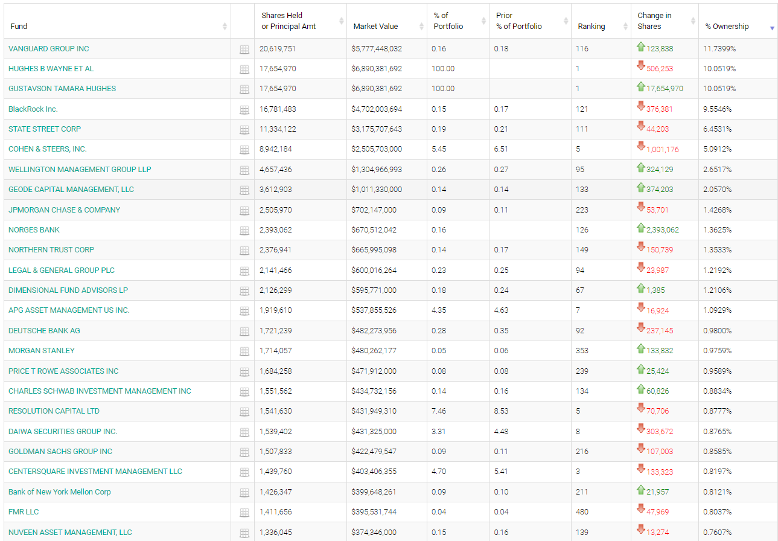Open grid icon in NORGES BANK row
Image resolution: width=778 pixels, height=541 pixels.
(x=244, y=231)
